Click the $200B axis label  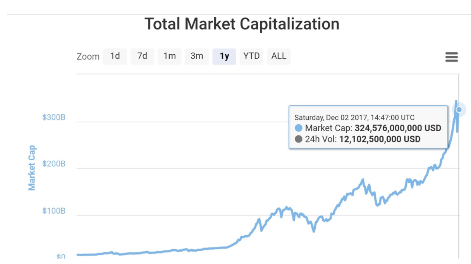coord(54,164)
